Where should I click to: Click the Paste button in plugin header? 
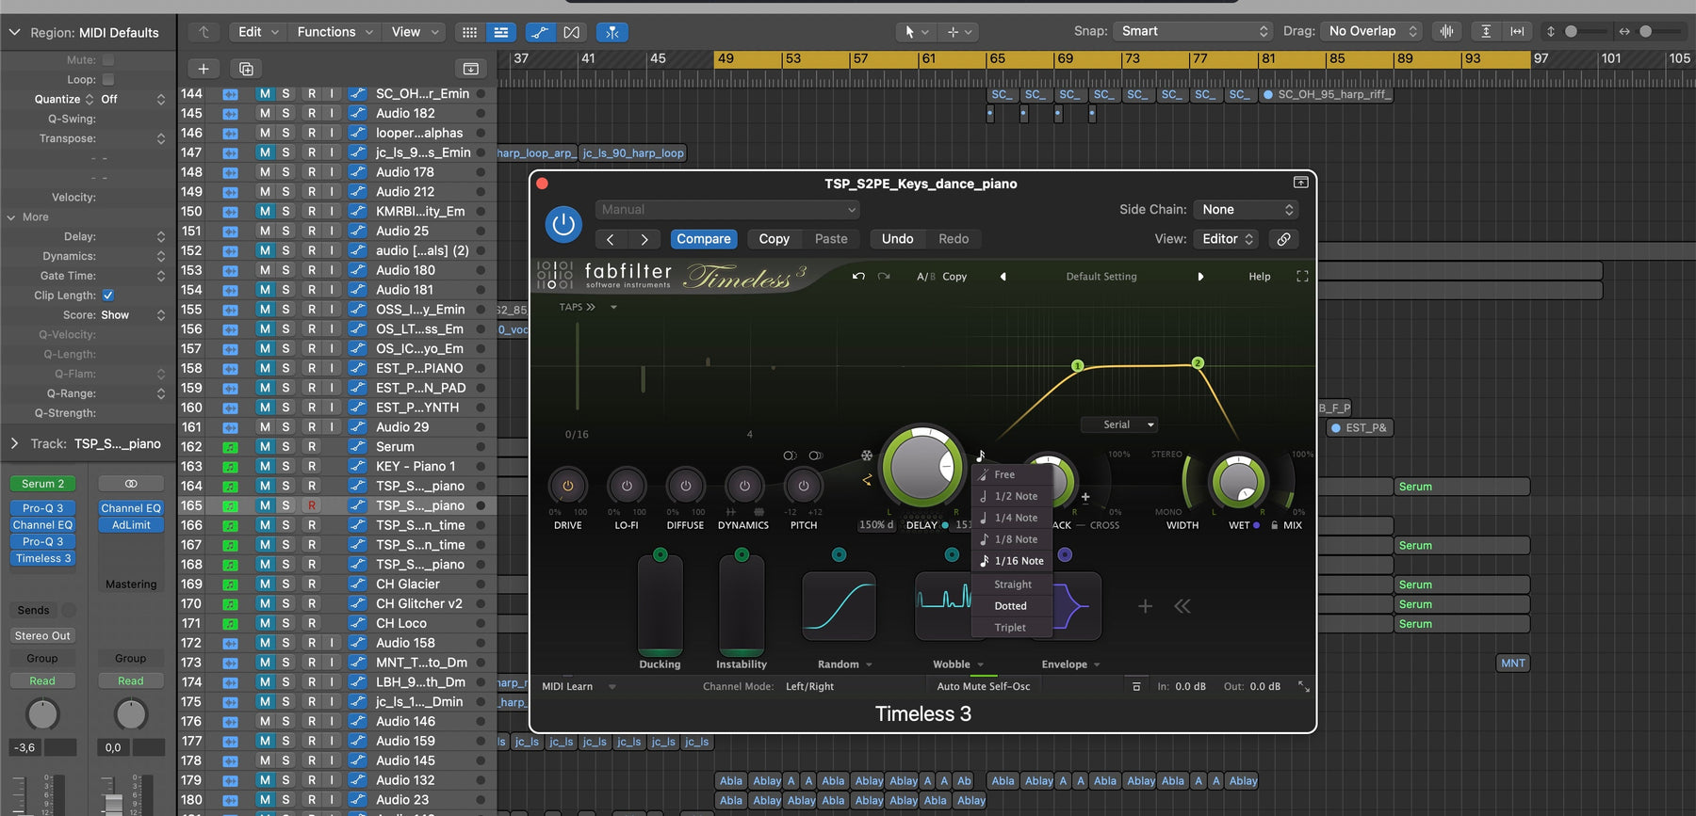(x=831, y=239)
